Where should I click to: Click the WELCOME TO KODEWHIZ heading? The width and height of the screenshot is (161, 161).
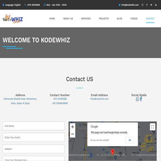coord(36,40)
